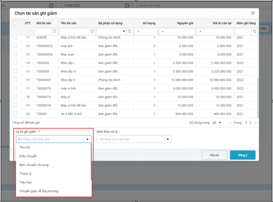Tick checkbox for asset TS0000023 may anh
The image size is (273, 202).
[x=16, y=46]
